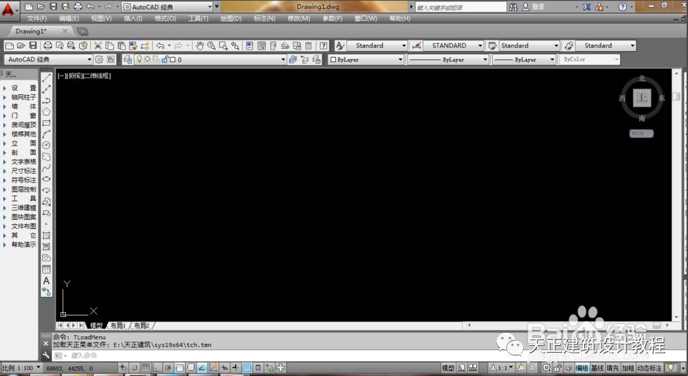Open the Properties palette icon
Screen dimensions: 688x376
[x=249, y=45]
